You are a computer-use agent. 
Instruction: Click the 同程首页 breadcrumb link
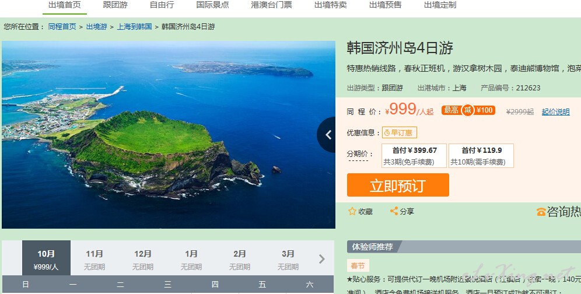(62, 27)
